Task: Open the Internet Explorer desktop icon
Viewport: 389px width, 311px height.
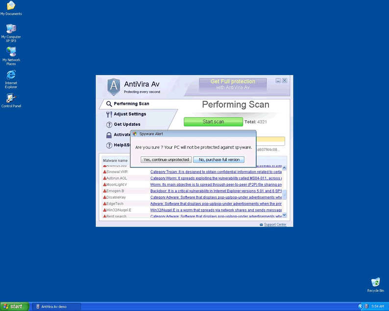Action: click(11, 75)
